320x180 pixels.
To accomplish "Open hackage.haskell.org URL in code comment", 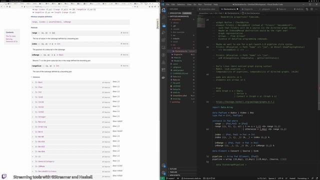I will click(x=245, y=102).
